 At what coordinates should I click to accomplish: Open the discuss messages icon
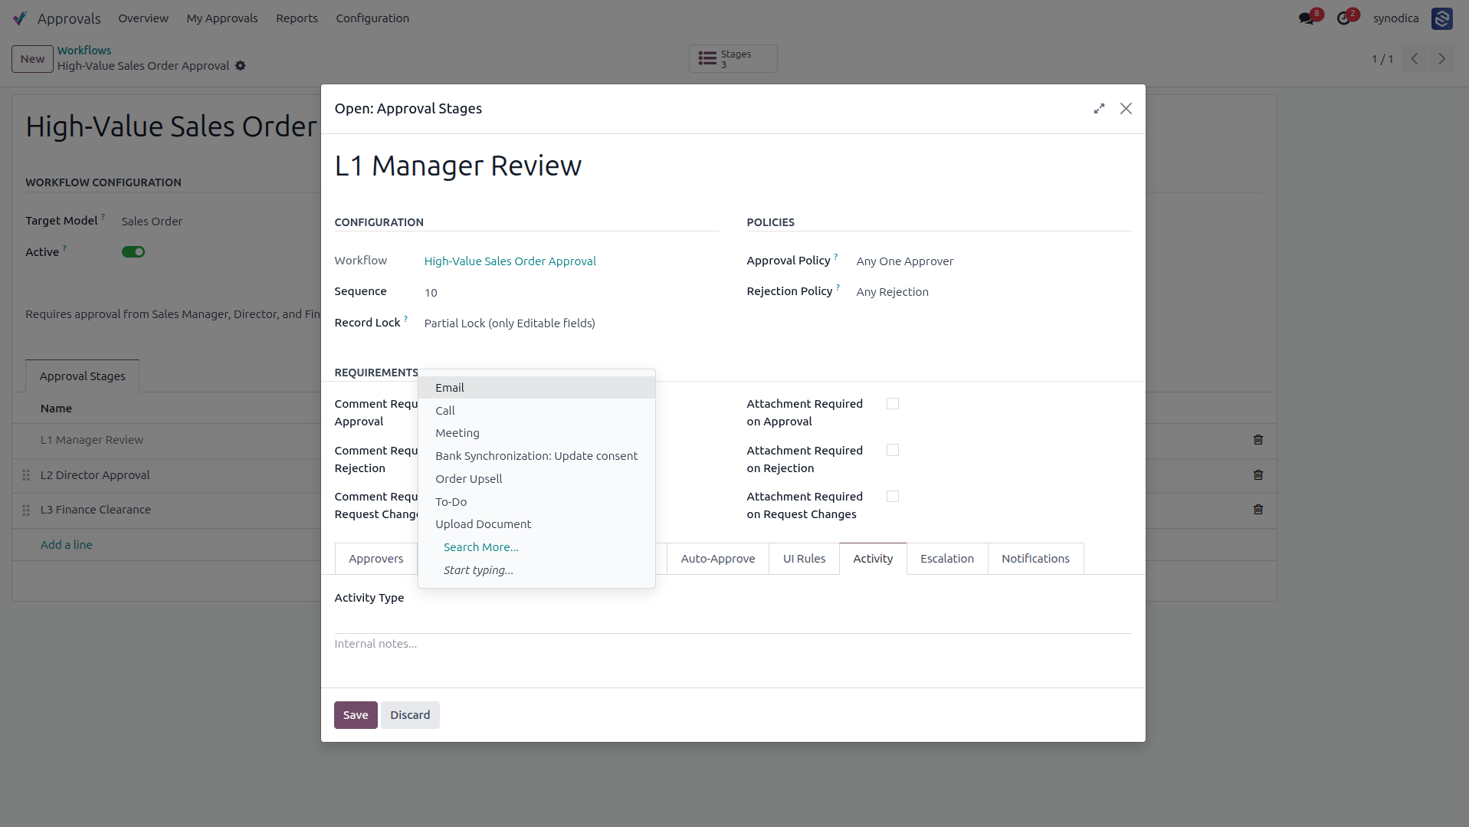(1307, 18)
